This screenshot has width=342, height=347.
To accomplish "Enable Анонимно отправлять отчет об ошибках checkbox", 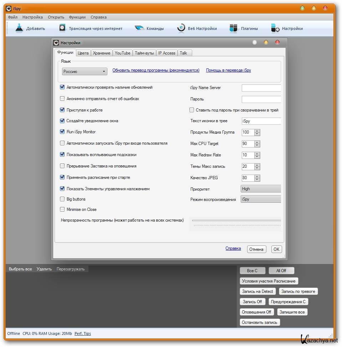I will coord(62,99).
